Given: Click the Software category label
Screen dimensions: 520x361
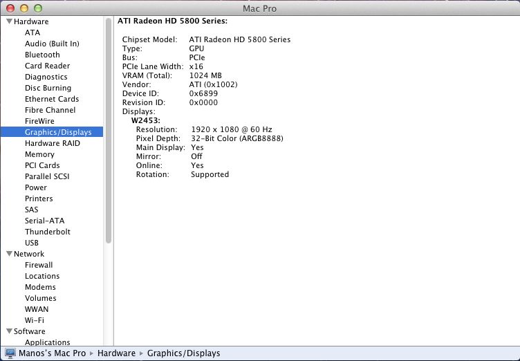Looking at the screenshot, I should pos(30,331).
